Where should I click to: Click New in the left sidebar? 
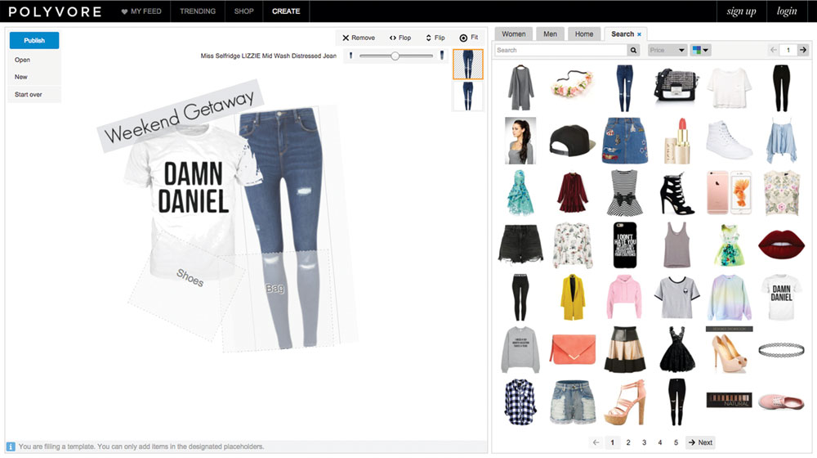point(21,77)
